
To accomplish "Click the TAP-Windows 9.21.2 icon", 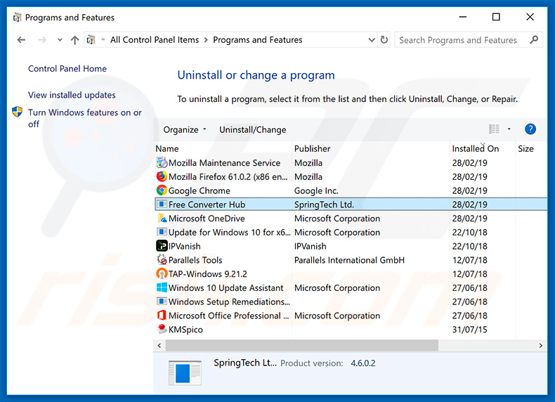I will 162,273.
